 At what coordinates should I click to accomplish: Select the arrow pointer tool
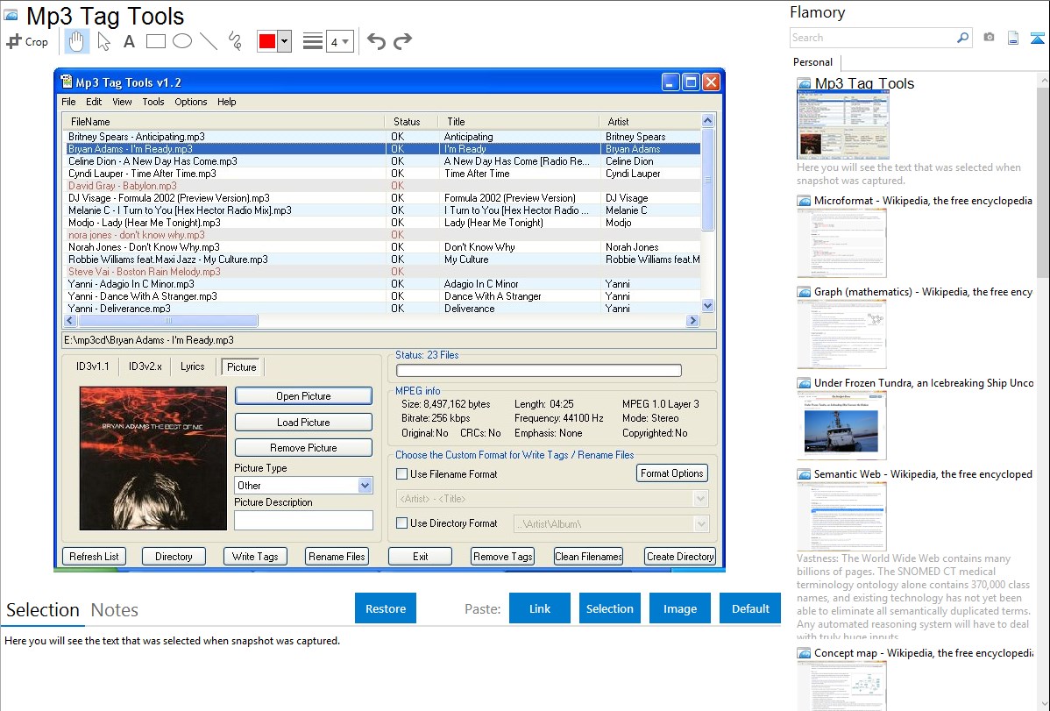click(x=103, y=41)
